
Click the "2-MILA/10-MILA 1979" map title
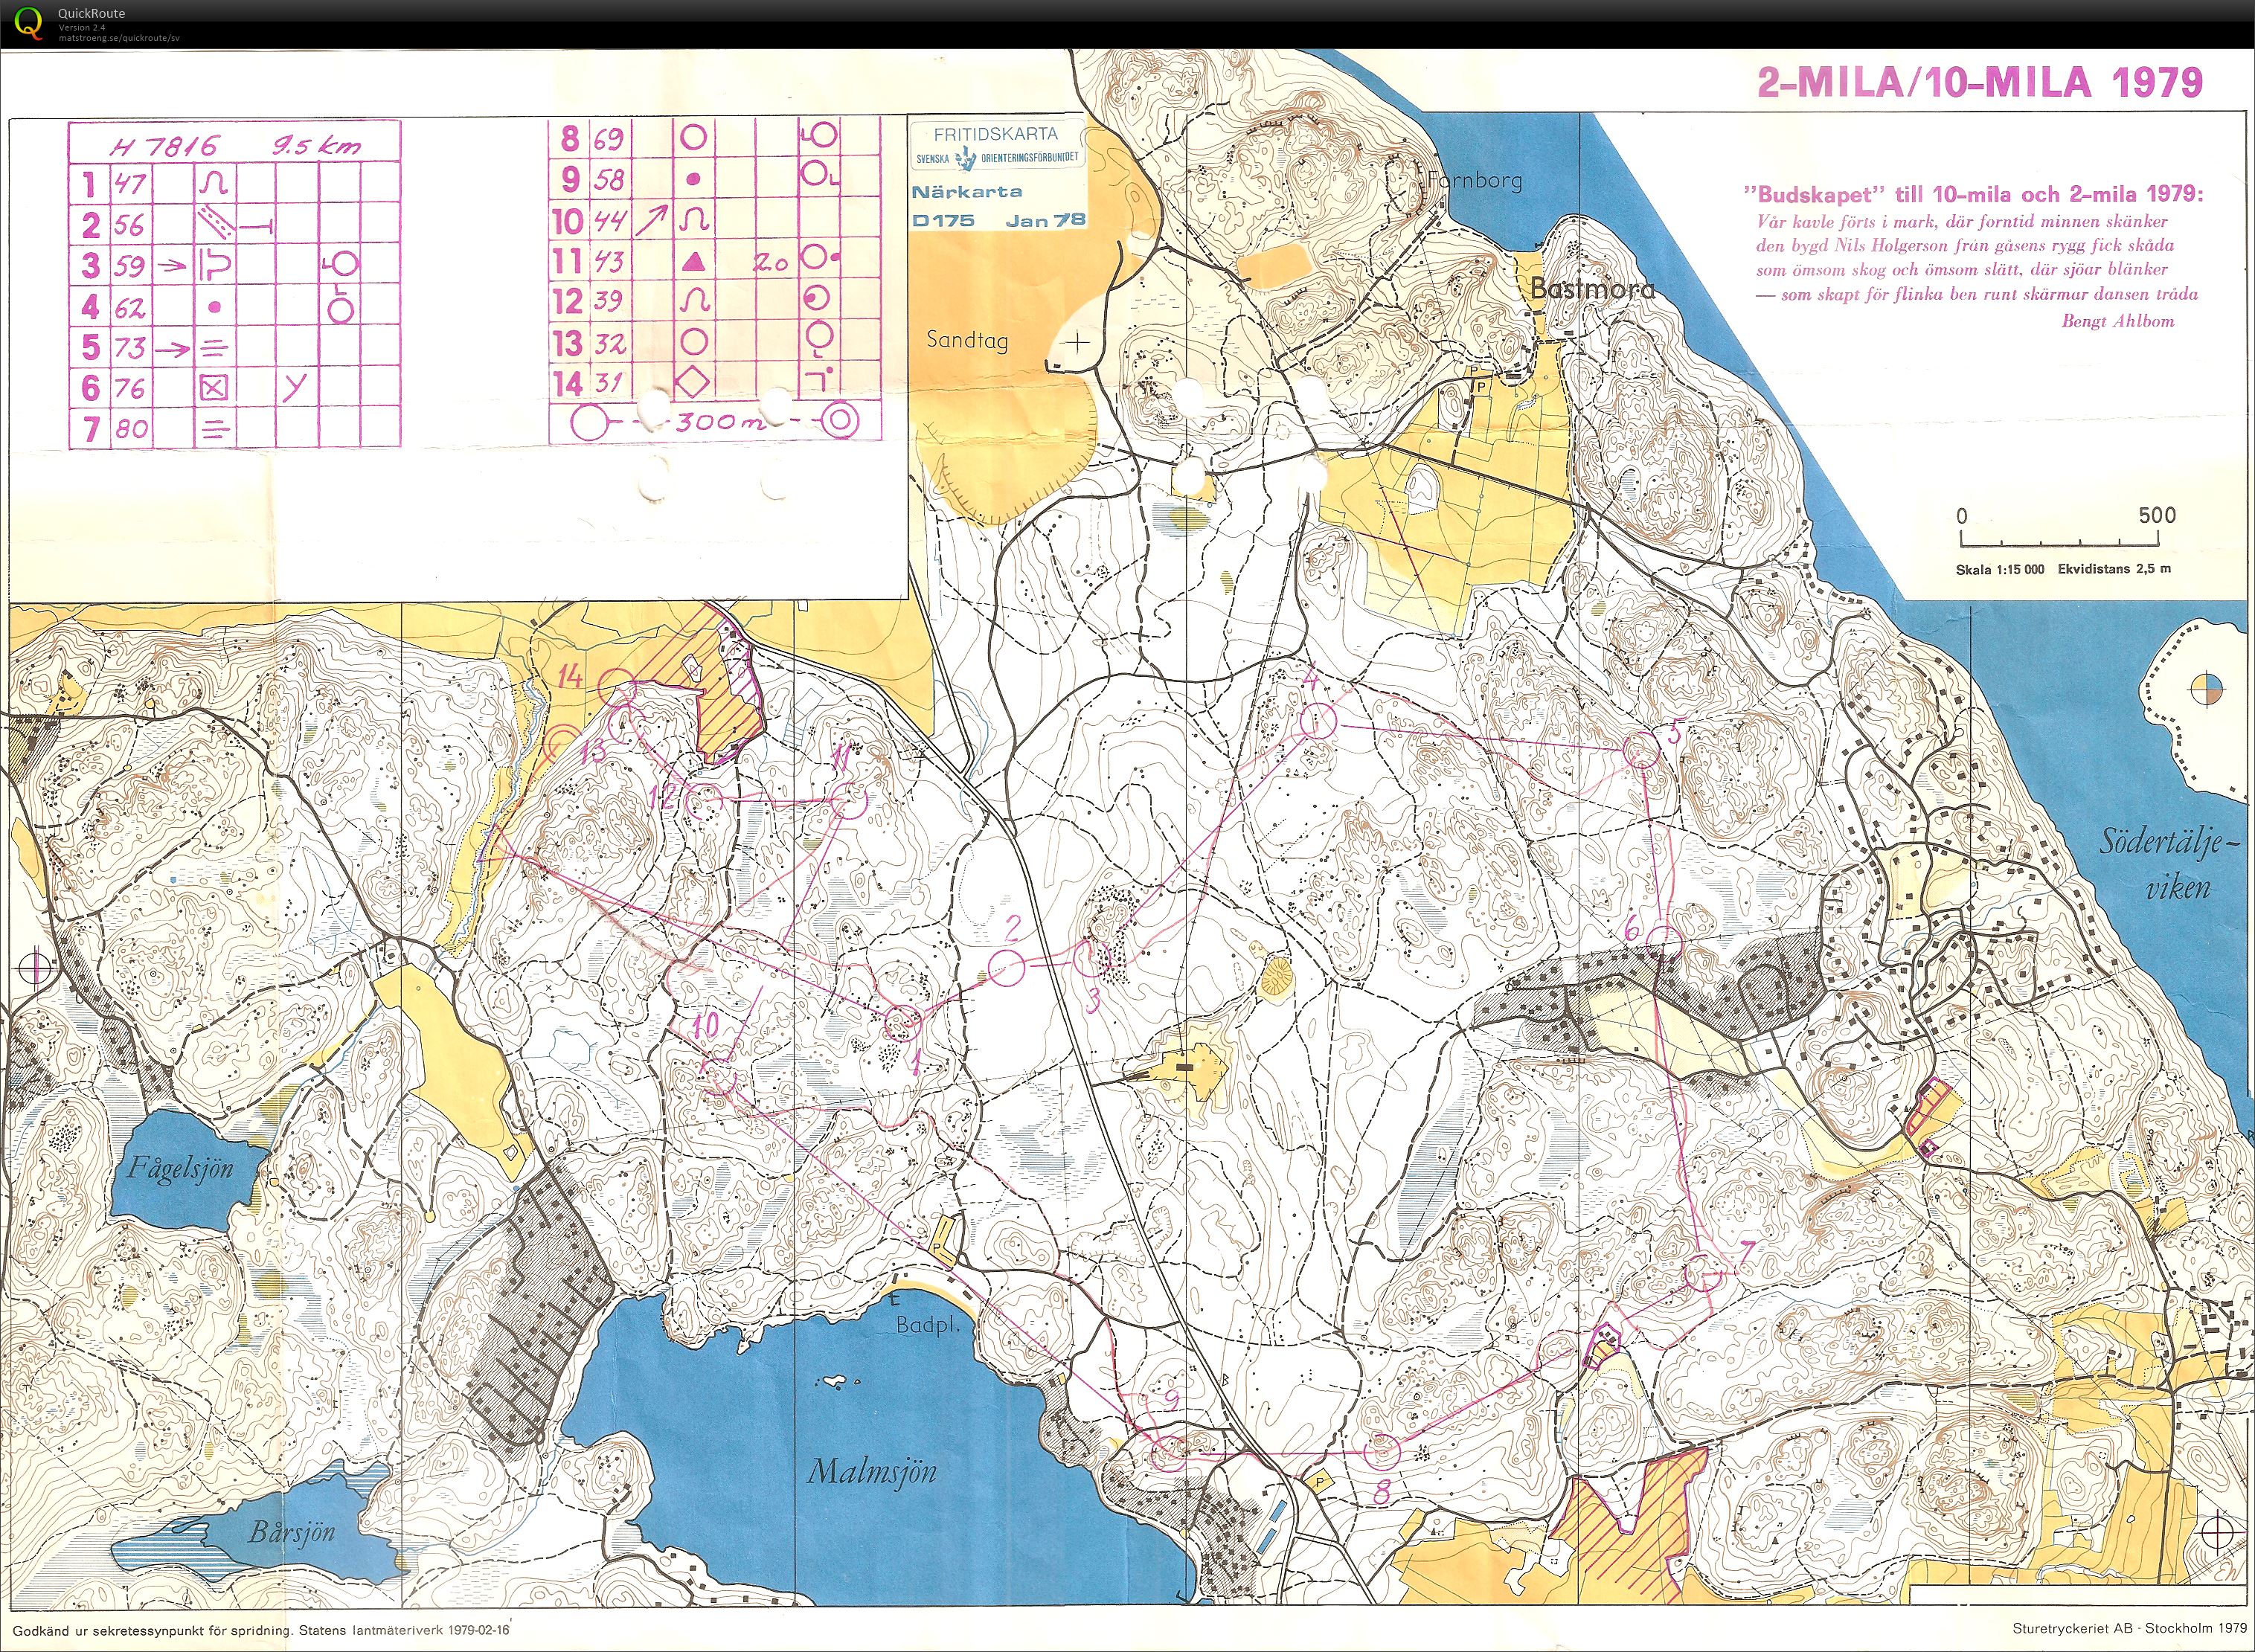click(x=1980, y=82)
